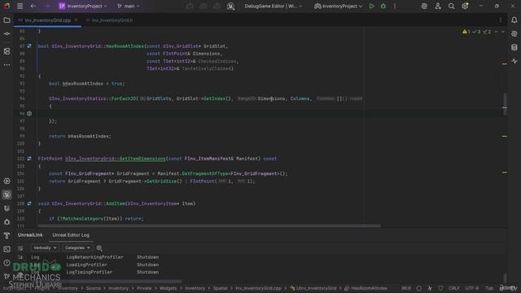Click the LogNetworkingProfiler log entry
This screenshot has width=521, height=293.
94,257
